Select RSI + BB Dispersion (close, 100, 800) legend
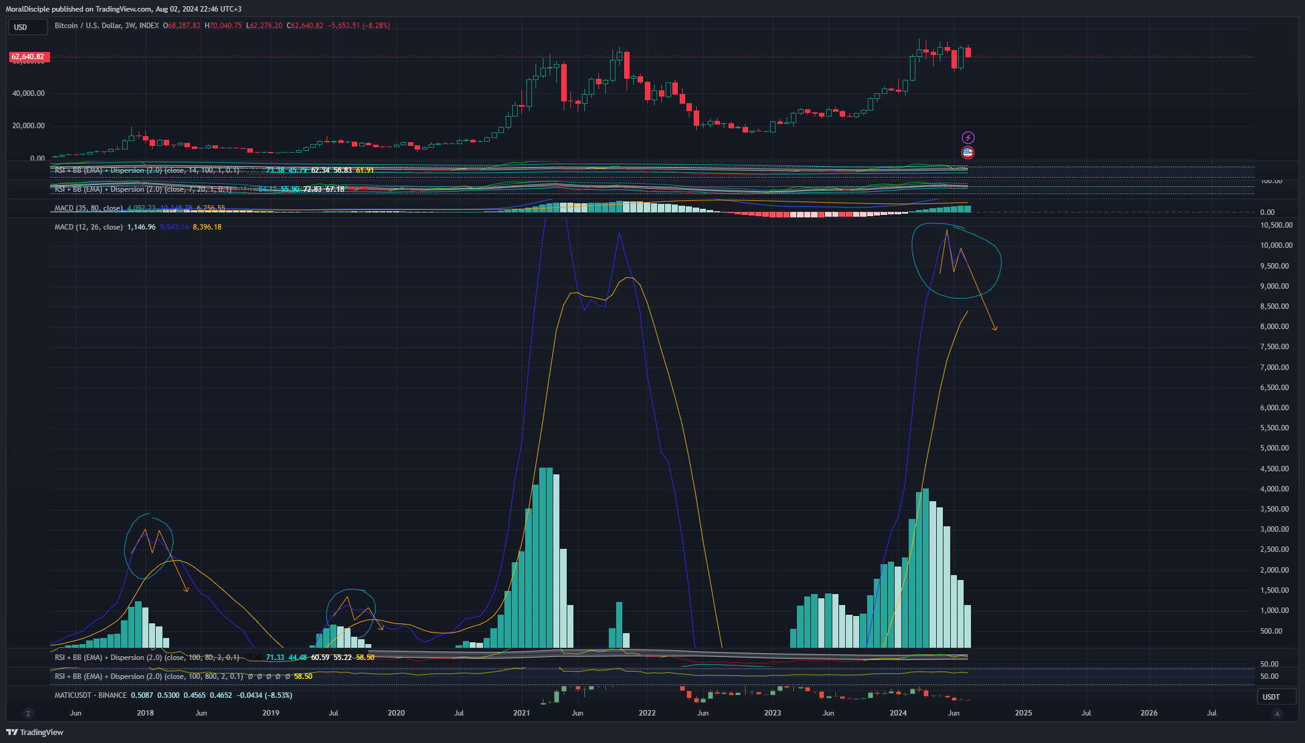The image size is (1305, 743). tap(149, 676)
